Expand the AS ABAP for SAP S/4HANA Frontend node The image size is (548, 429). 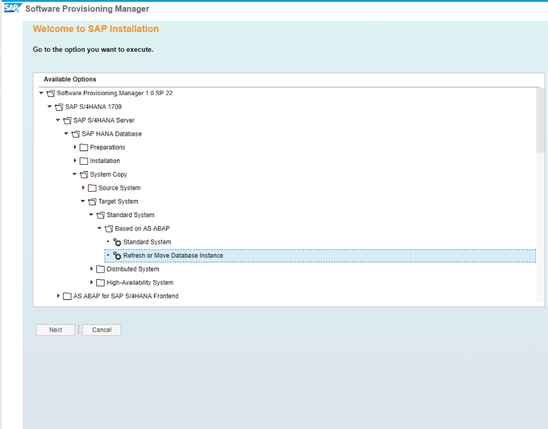coord(58,296)
